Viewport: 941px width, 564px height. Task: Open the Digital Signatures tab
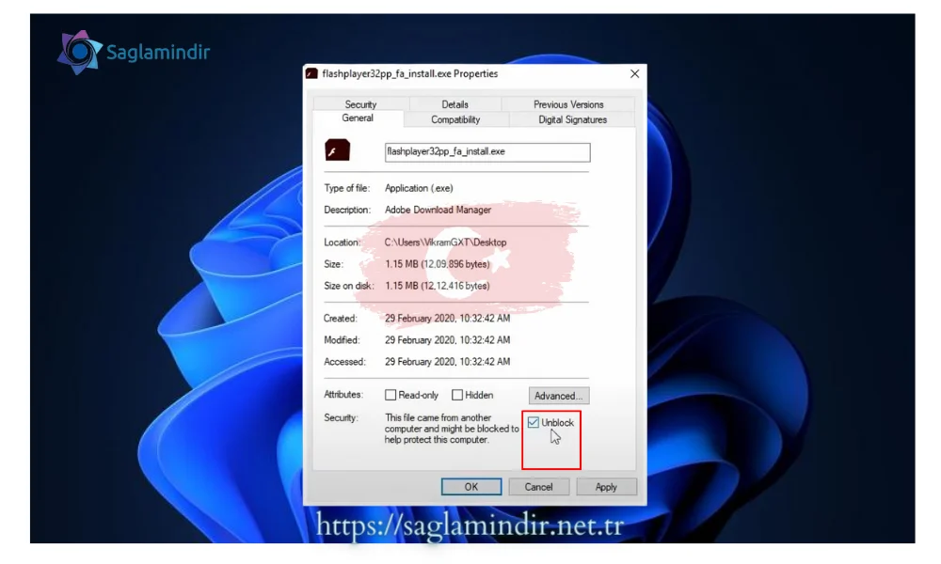pos(572,119)
